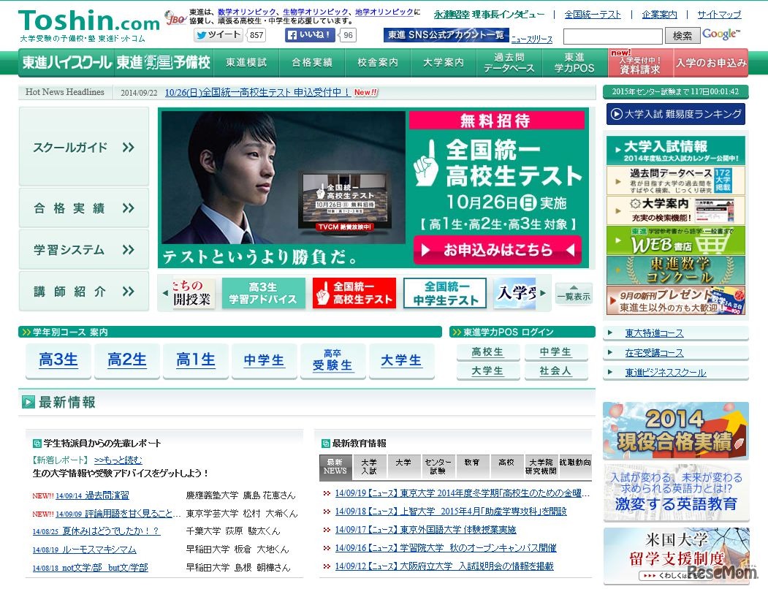Click the 過去問データベース side banner
This screenshot has width=768, height=589.
(x=675, y=180)
